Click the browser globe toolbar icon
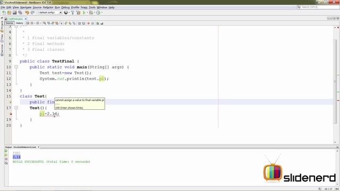Screen dimensions: 340x191 click(x=66, y=13)
